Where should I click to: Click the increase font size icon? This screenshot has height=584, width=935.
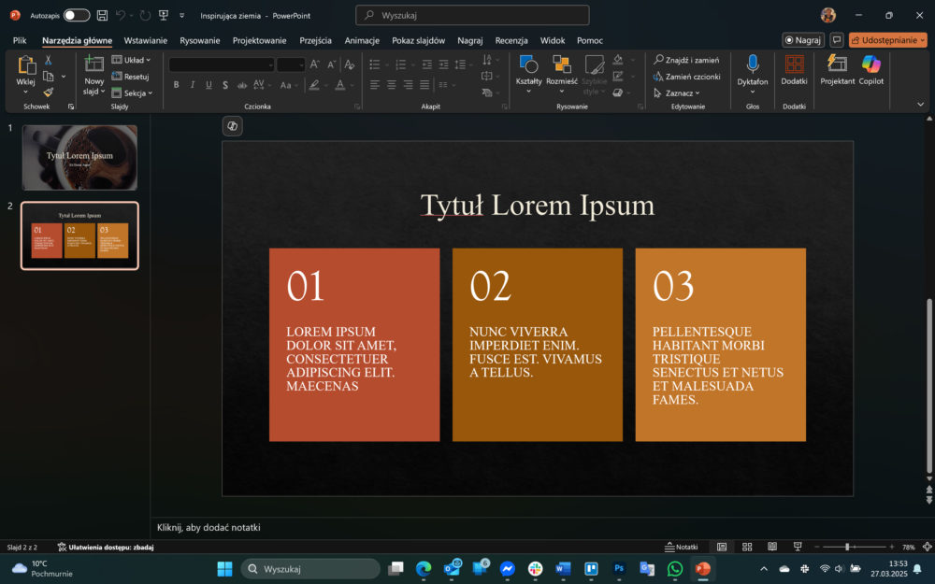(315, 64)
